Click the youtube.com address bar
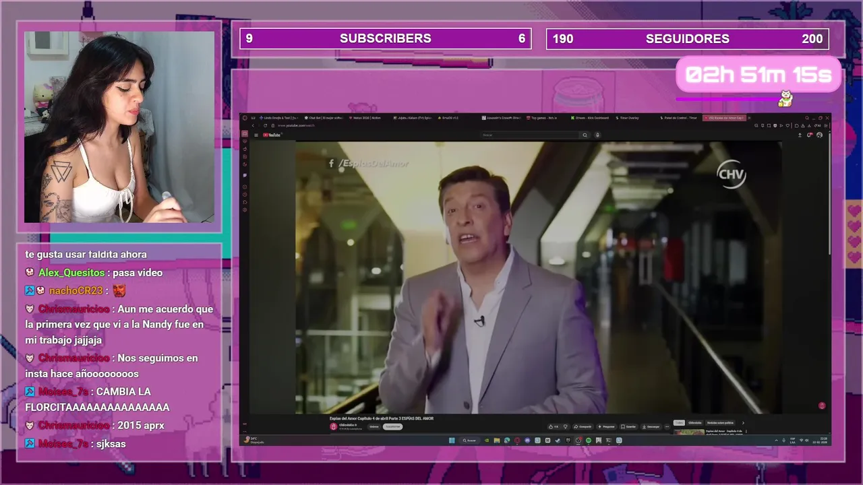Screen dimensions: 863x485 [296, 125]
